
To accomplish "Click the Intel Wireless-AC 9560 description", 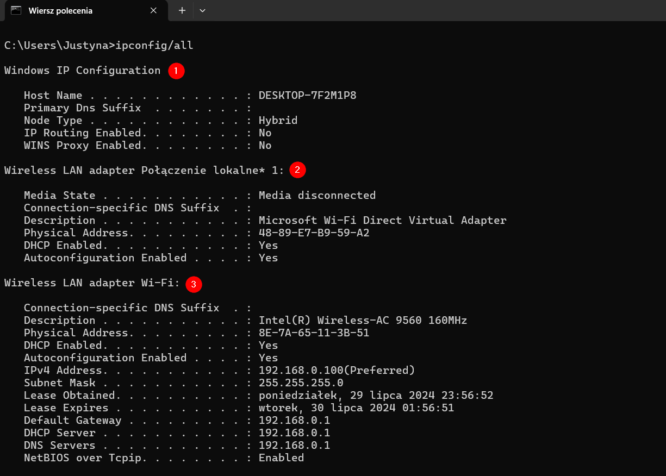I will click(x=362, y=320).
